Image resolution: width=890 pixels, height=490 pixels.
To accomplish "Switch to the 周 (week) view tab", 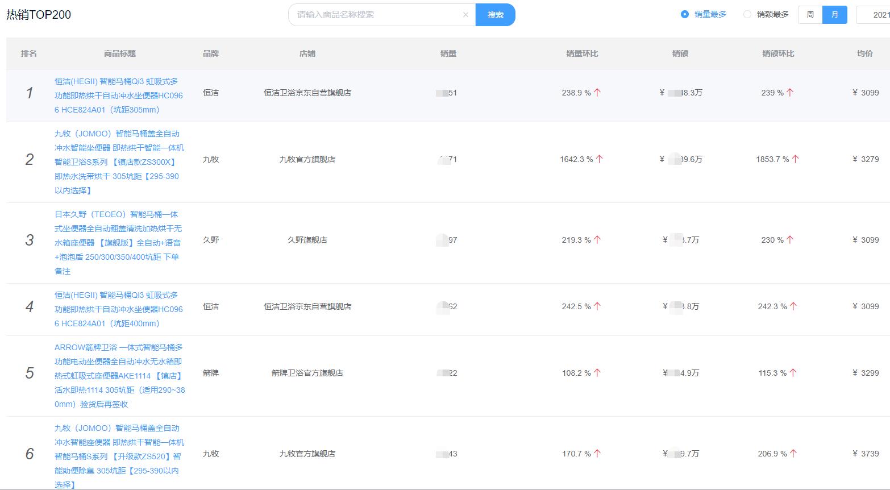I will [x=809, y=14].
